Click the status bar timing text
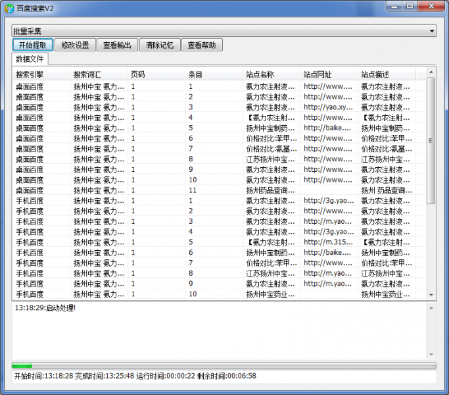This screenshot has height=395, width=449. (135, 376)
